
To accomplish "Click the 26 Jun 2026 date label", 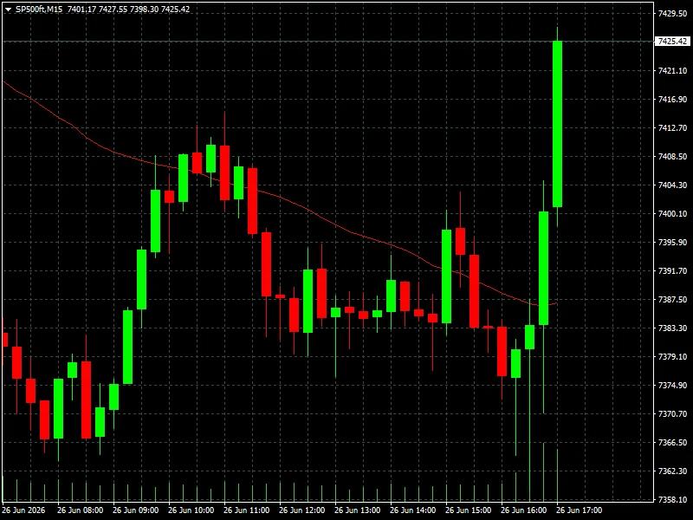I will [24, 510].
